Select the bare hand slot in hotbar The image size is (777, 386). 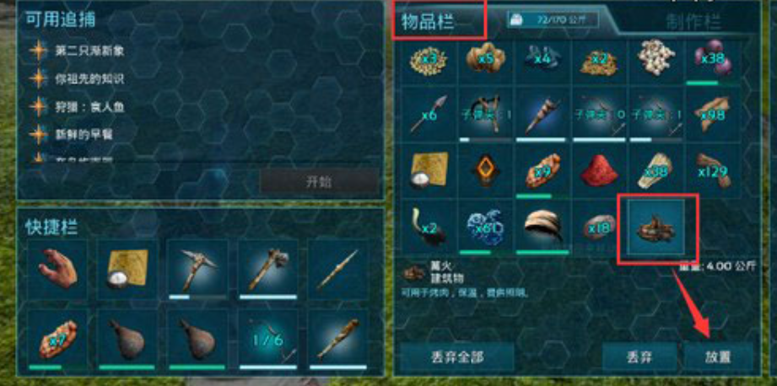[x=57, y=270]
